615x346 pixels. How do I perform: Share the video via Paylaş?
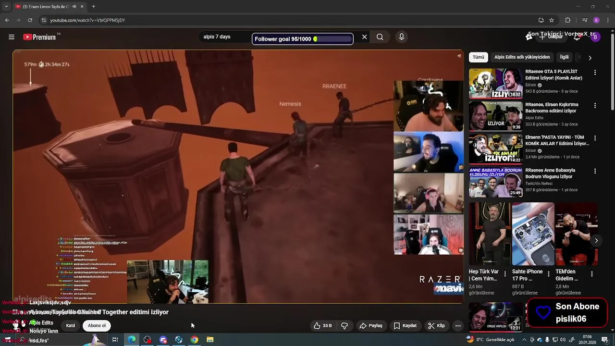point(371,326)
